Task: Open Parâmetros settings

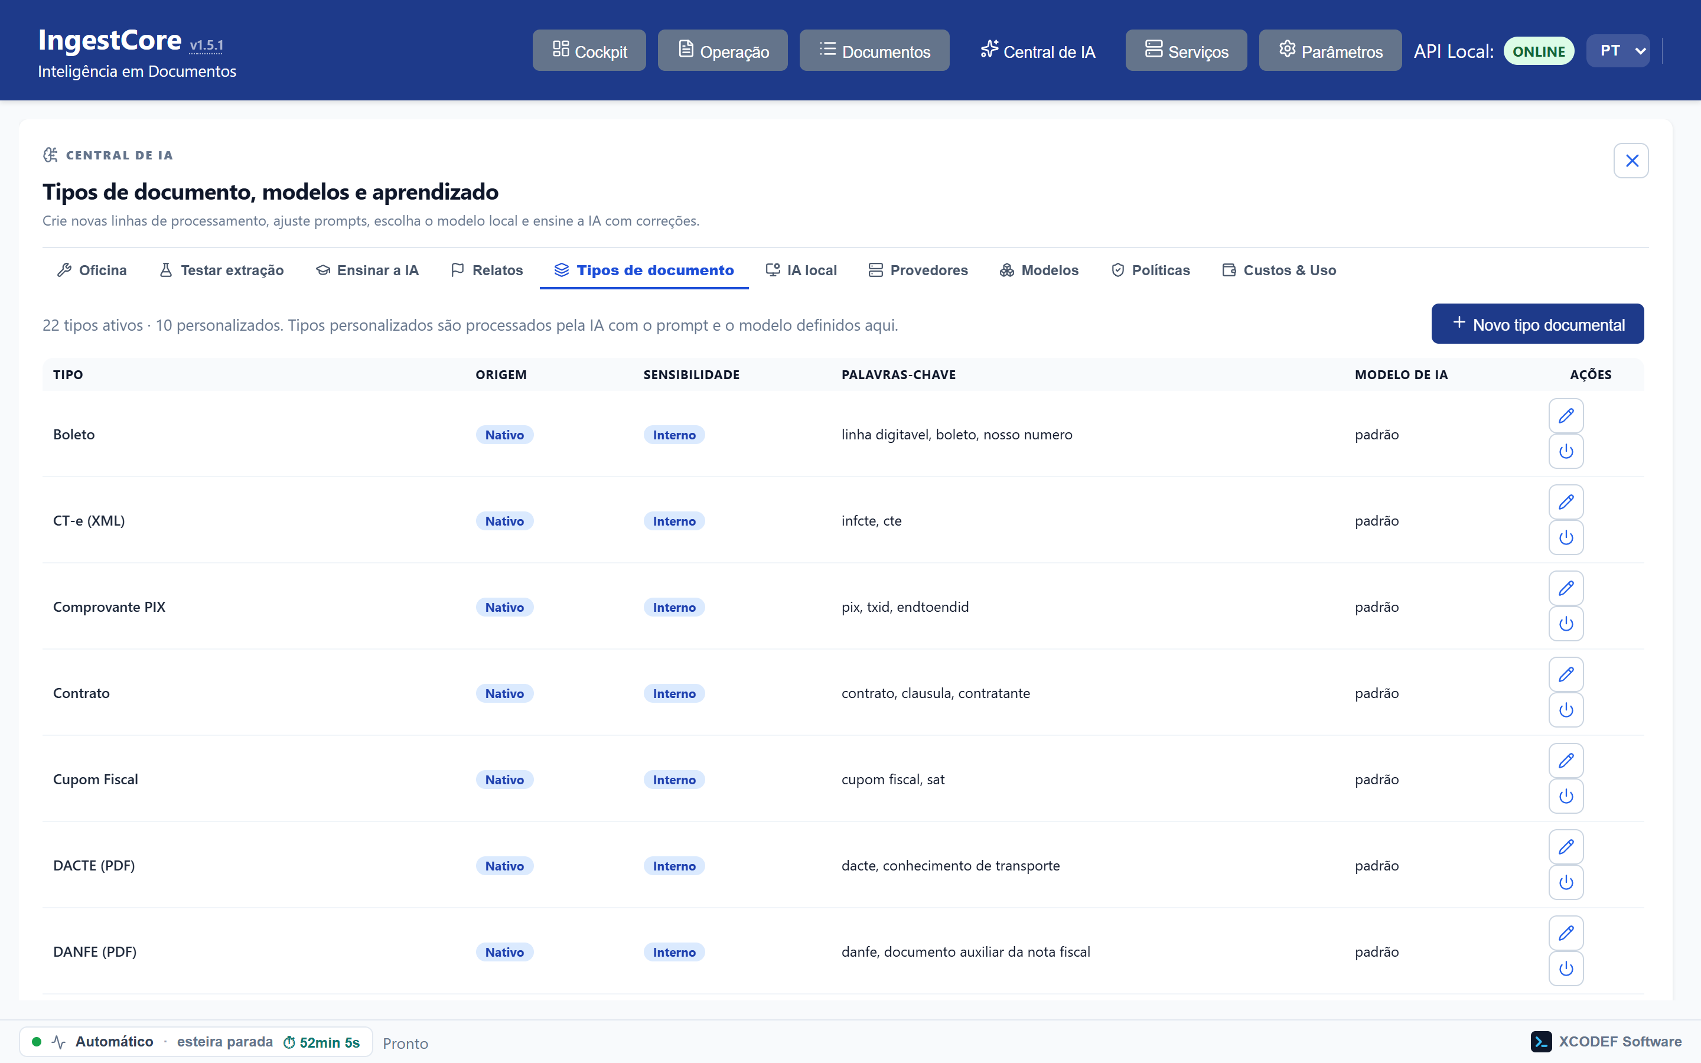Action: coord(1330,51)
